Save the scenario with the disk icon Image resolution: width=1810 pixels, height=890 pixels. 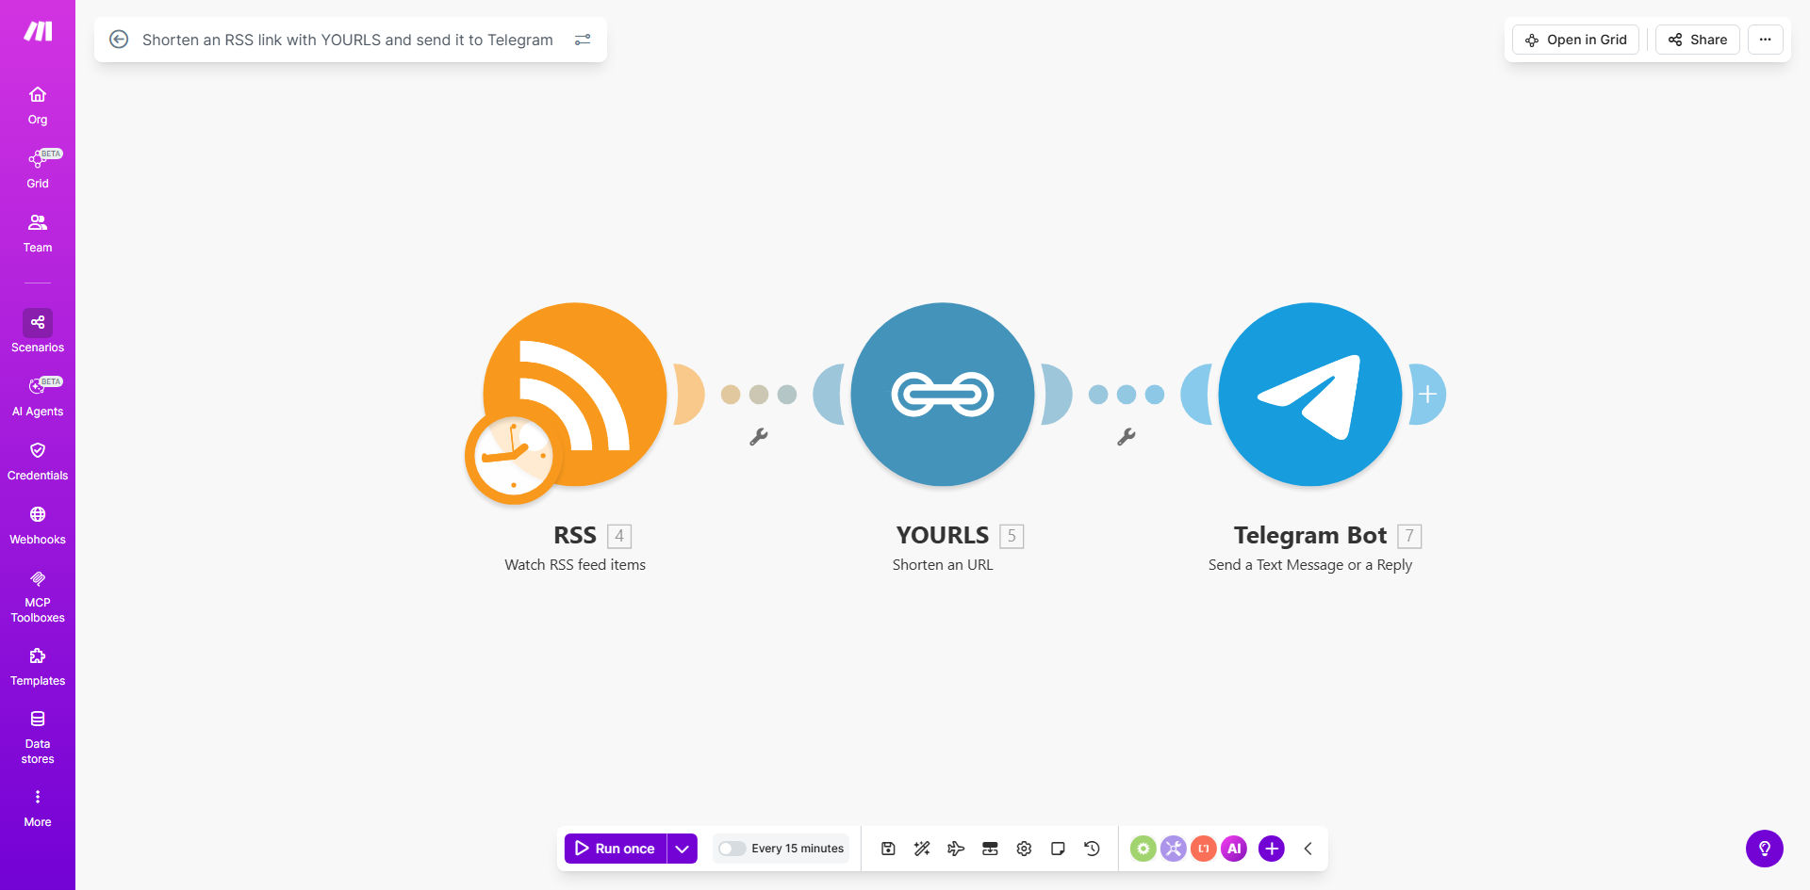coord(888,849)
